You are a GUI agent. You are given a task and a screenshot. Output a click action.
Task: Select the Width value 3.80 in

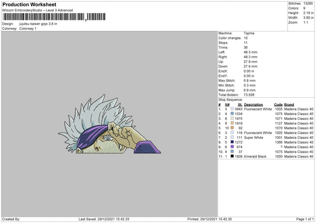coord(308,18)
